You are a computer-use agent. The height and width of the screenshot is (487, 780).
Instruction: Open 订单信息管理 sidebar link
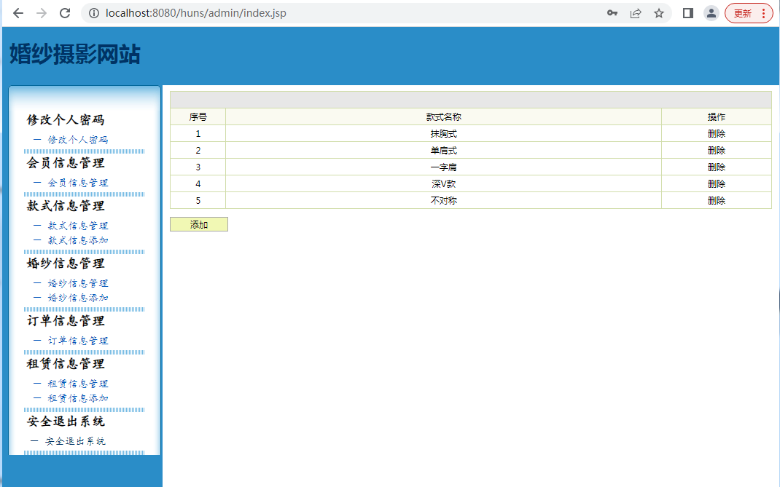pos(78,341)
